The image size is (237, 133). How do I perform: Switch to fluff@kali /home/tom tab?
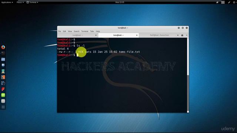159,35
